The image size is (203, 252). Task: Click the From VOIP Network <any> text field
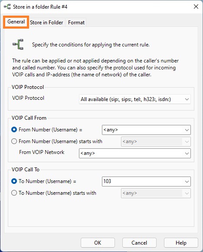pos(131,153)
